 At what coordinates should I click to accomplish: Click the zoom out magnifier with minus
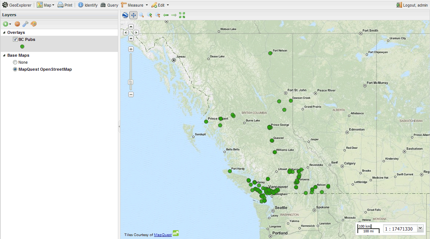pyautogui.click(x=158, y=15)
